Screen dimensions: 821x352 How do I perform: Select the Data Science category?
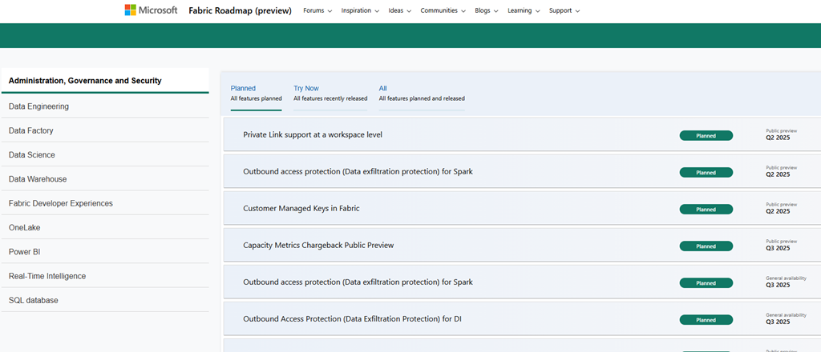tap(105, 154)
